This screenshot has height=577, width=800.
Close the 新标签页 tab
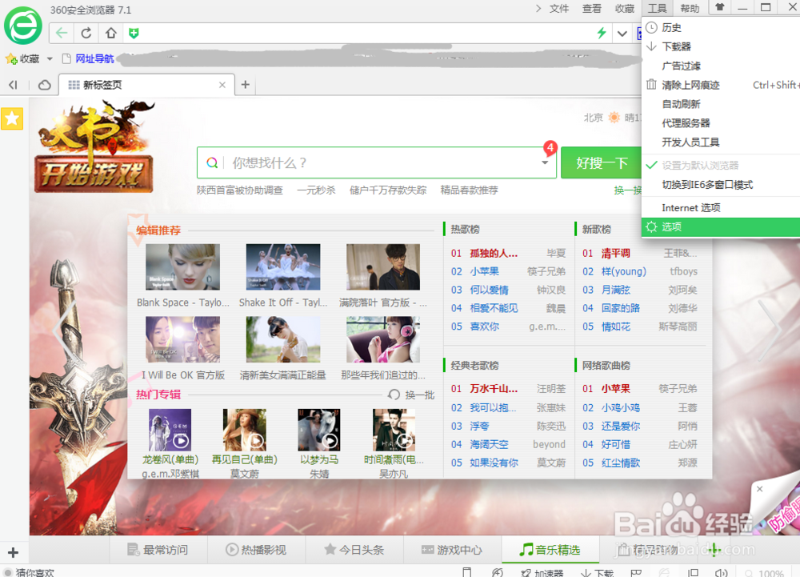(222, 85)
